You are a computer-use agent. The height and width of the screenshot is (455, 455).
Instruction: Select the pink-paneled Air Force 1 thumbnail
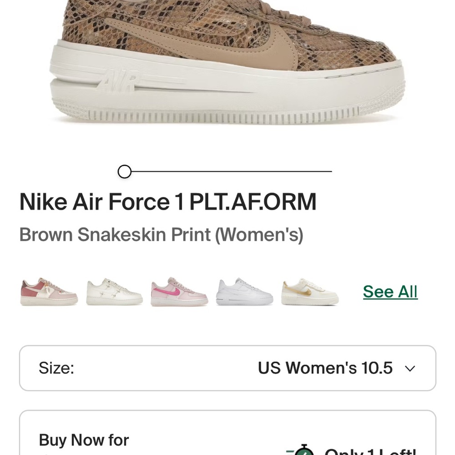pyautogui.click(x=49, y=291)
